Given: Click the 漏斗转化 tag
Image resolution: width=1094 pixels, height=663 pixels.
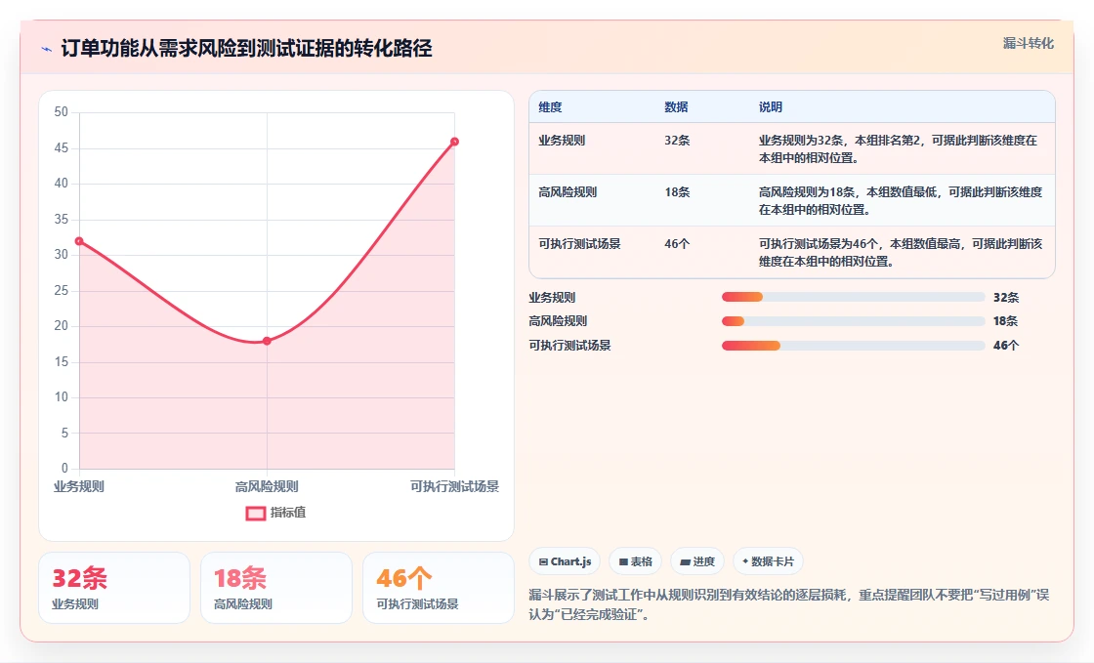Looking at the screenshot, I should (x=1028, y=43).
